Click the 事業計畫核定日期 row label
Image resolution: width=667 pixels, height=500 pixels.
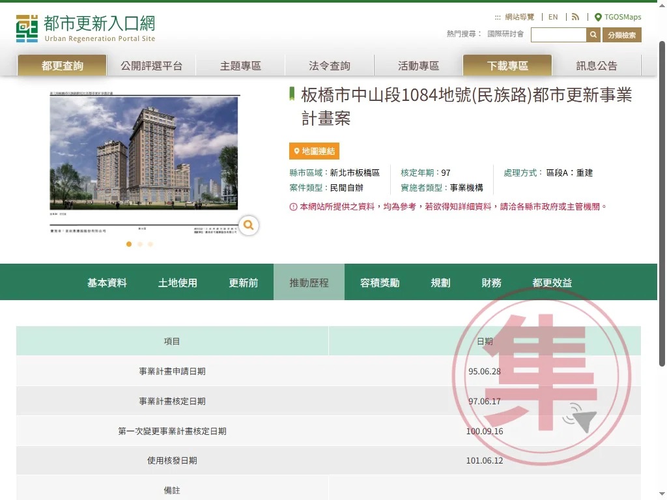coord(172,401)
